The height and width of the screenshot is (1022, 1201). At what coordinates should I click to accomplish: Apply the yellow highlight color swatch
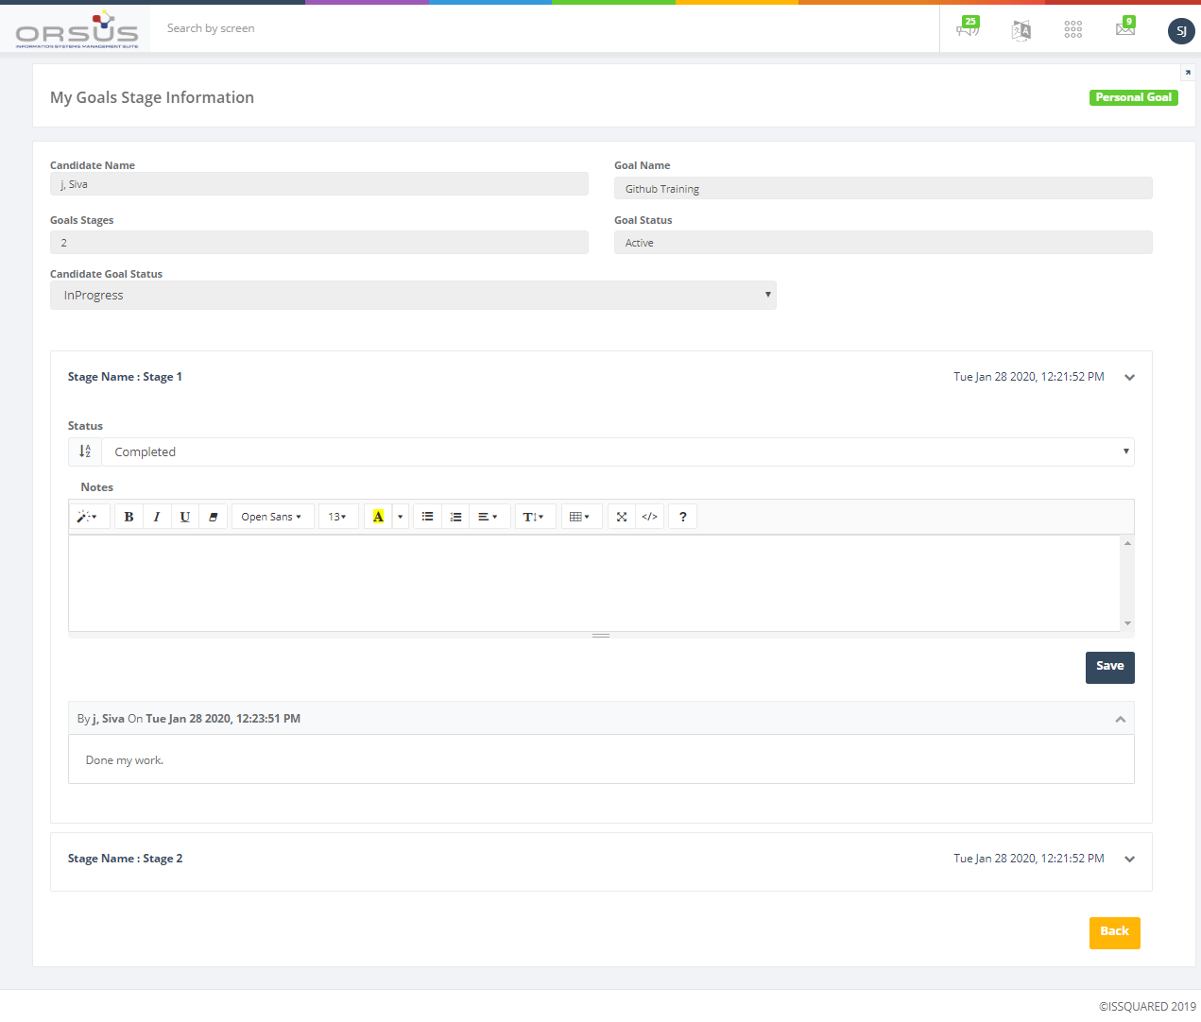click(378, 517)
